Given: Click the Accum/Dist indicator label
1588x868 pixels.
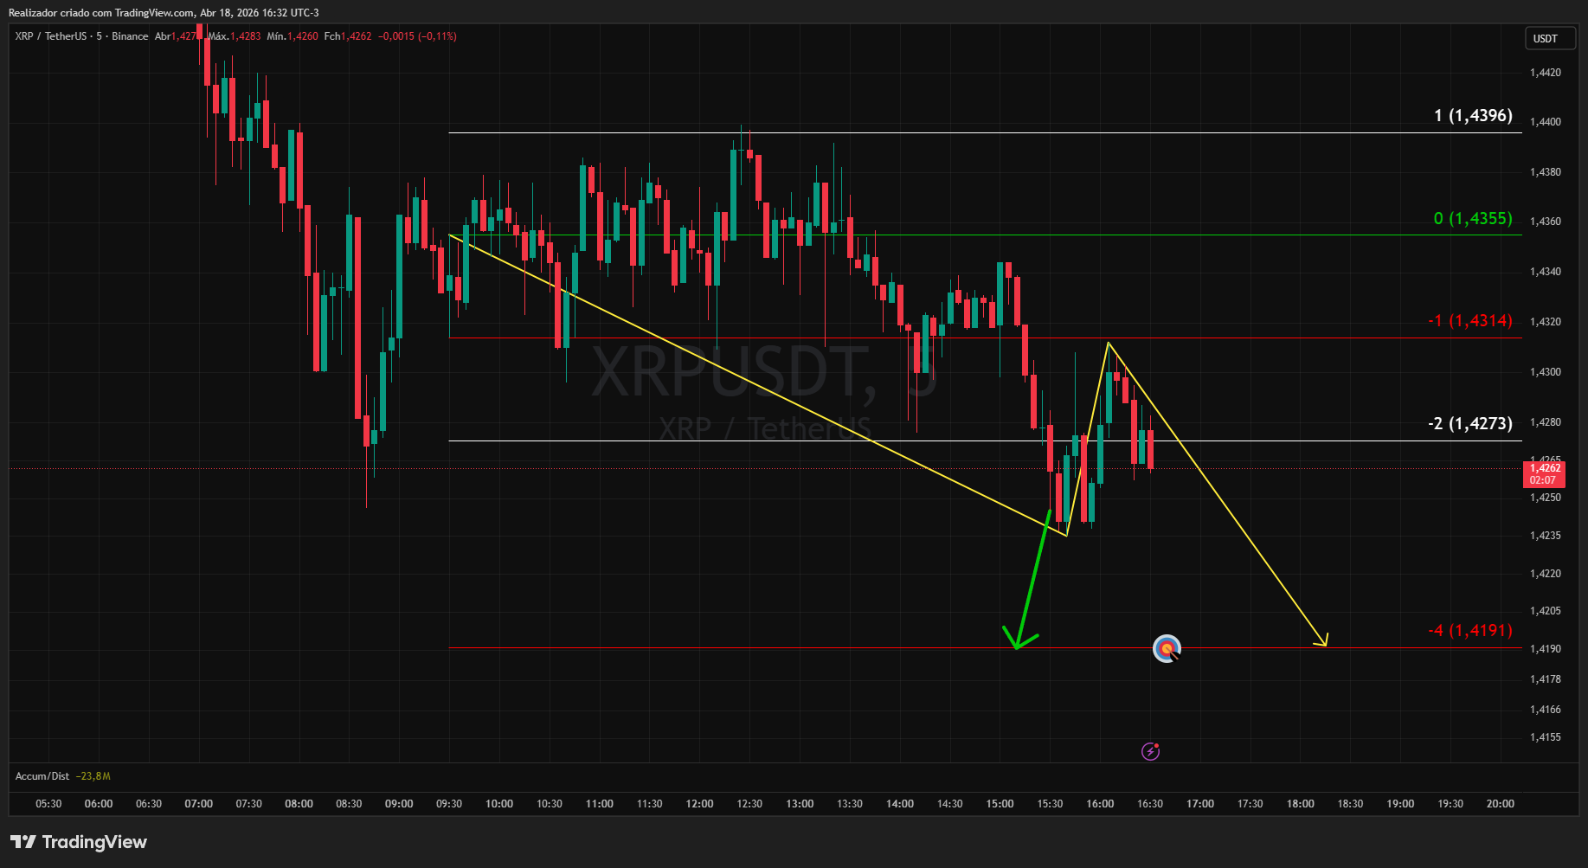Looking at the screenshot, I should tap(42, 776).
